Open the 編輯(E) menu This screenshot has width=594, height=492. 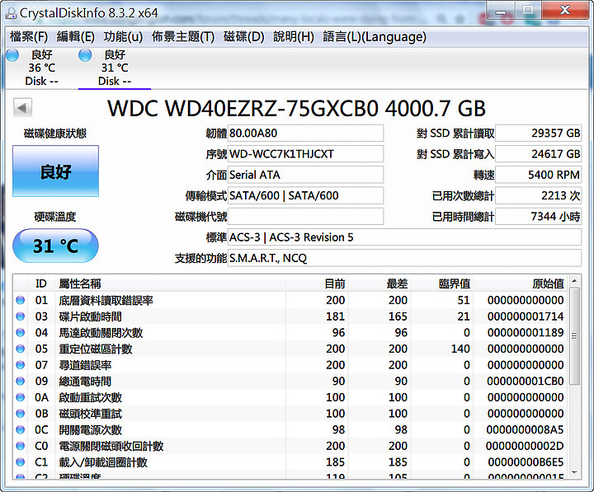point(76,37)
